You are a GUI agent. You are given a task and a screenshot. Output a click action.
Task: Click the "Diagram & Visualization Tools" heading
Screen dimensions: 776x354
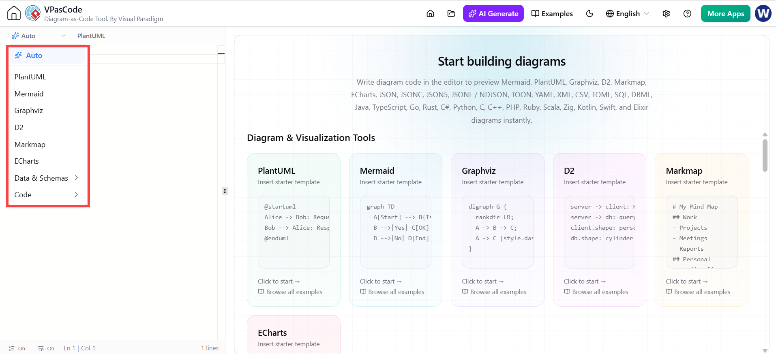(311, 138)
